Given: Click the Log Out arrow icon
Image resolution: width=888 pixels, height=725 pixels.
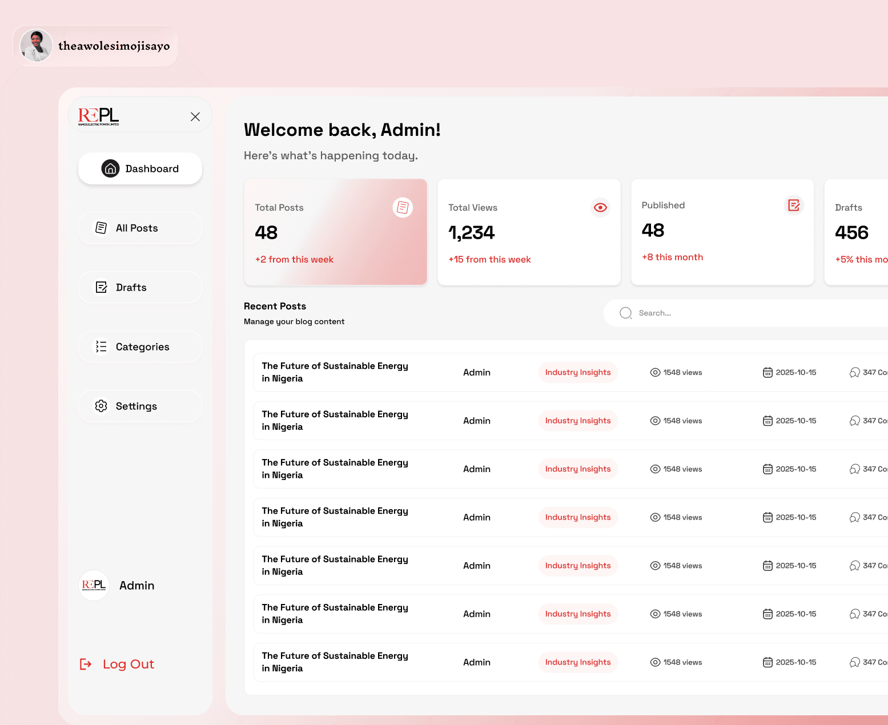Looking at the screenshot, I should click(86, 664).
